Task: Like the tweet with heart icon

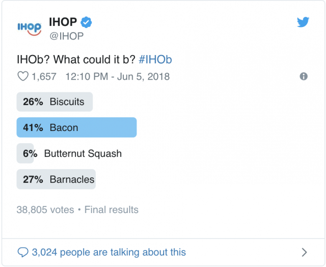Action: pyautogui.click(x=23, y=76)
